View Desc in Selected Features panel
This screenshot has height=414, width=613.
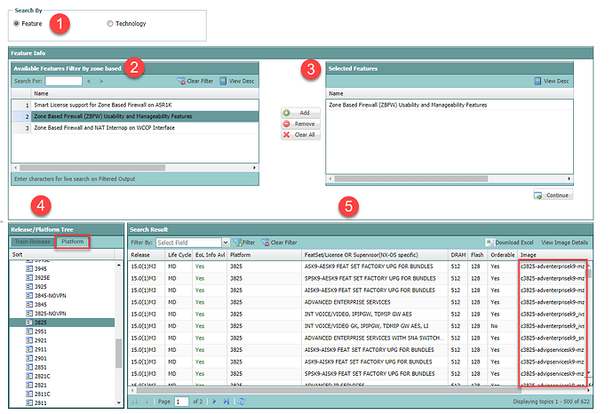tap(552, 81)
